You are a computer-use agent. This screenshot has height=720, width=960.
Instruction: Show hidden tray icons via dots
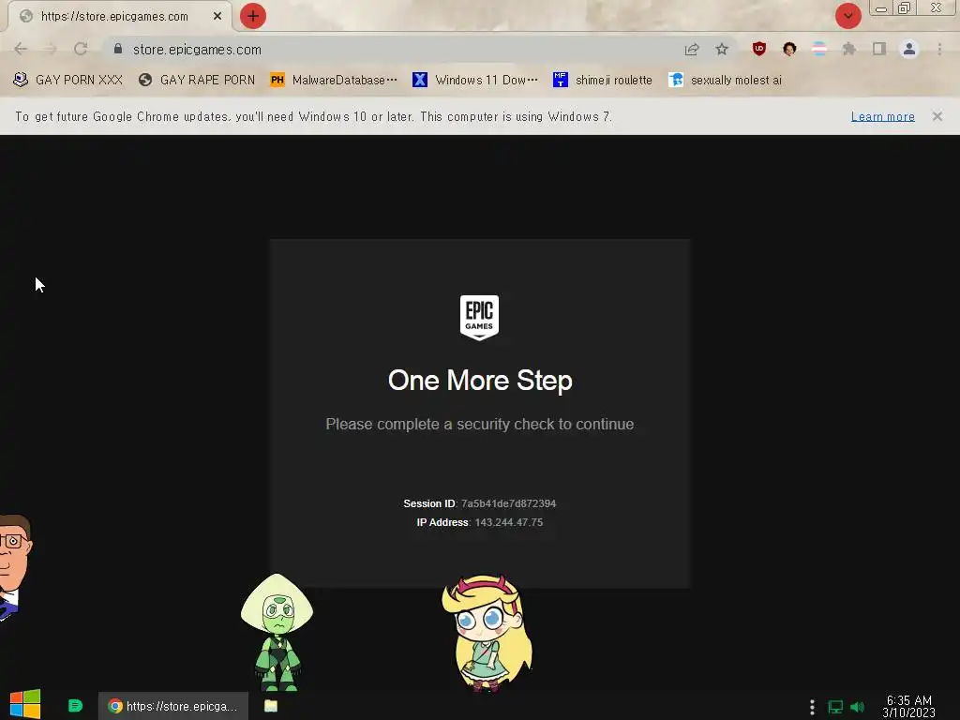point(812,707)
